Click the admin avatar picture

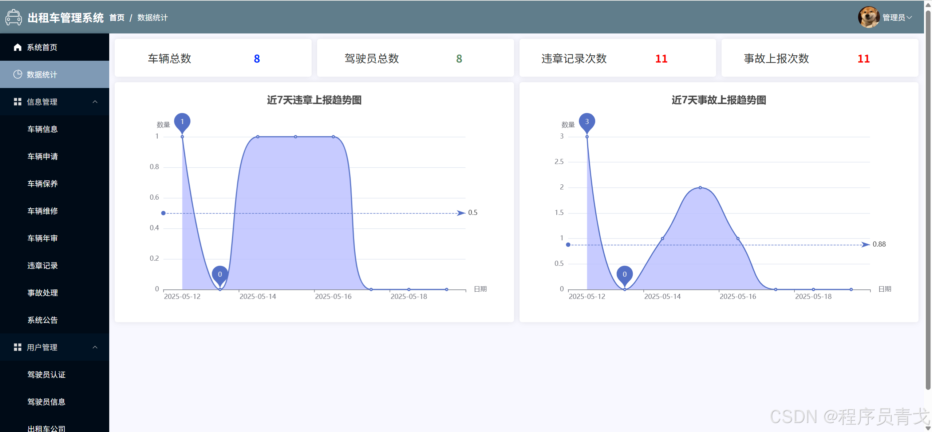[869, 17]
